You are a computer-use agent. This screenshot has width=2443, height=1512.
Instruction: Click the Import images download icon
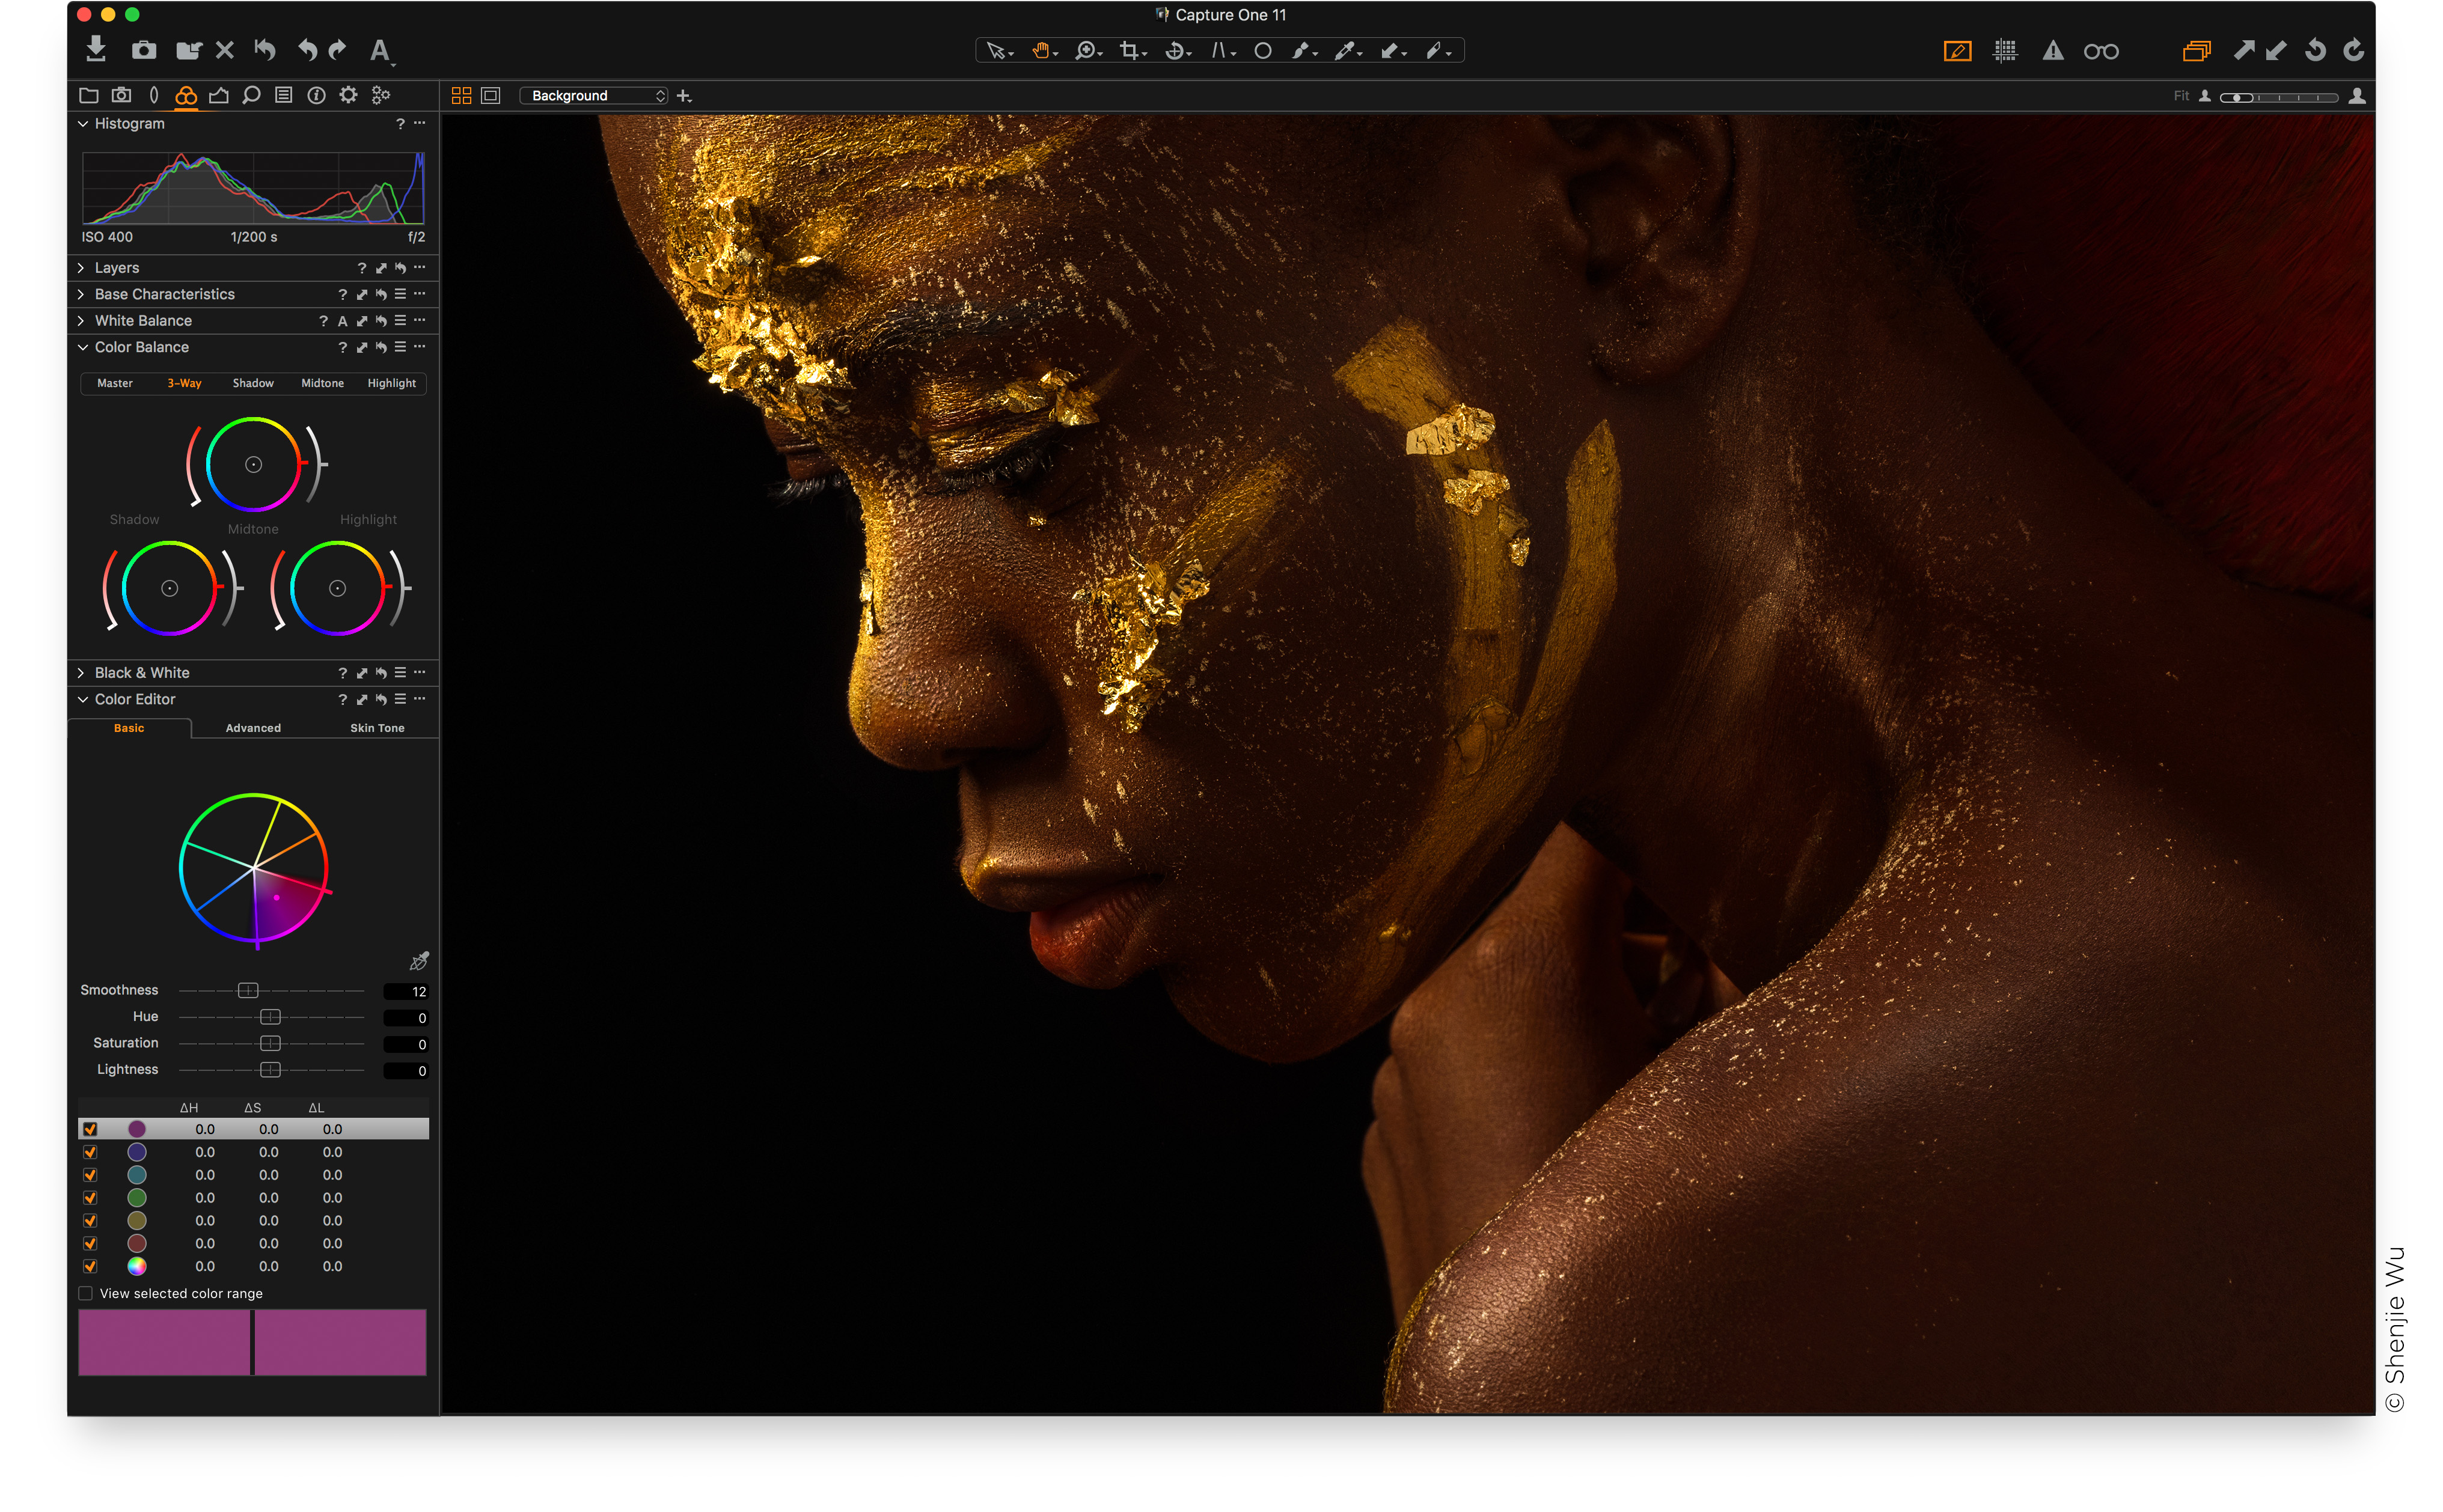[x=95, y=48]
